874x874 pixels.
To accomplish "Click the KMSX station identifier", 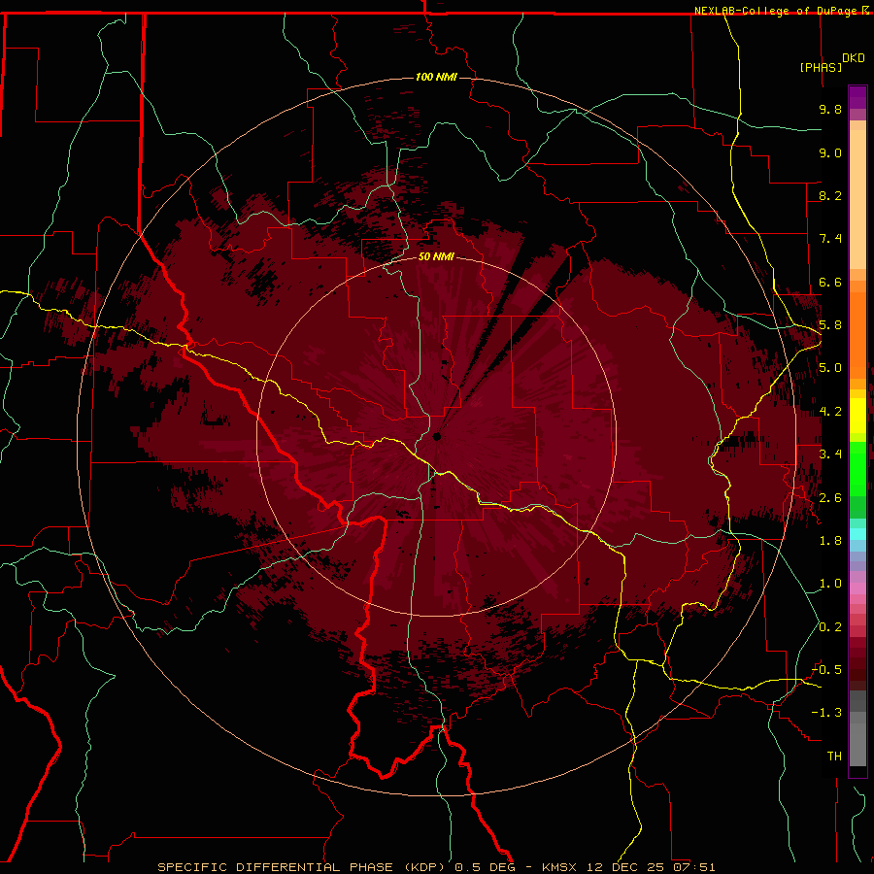I will pos(560,867).
